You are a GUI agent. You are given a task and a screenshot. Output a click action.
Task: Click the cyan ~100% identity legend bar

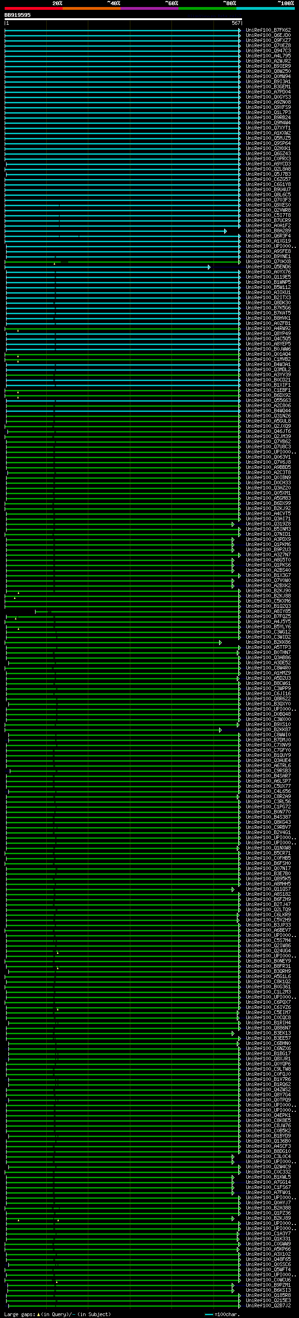pyautogui.click(x=266, y=8)
